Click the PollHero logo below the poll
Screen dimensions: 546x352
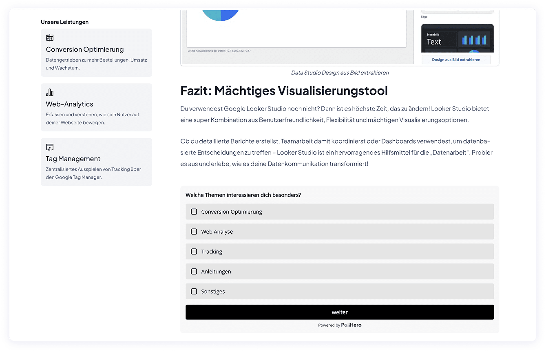[x=351, y=325]
